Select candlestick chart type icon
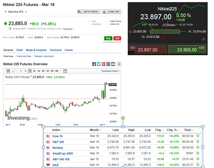The height and width of the screenshot is (168, 214). coord(8,71)
